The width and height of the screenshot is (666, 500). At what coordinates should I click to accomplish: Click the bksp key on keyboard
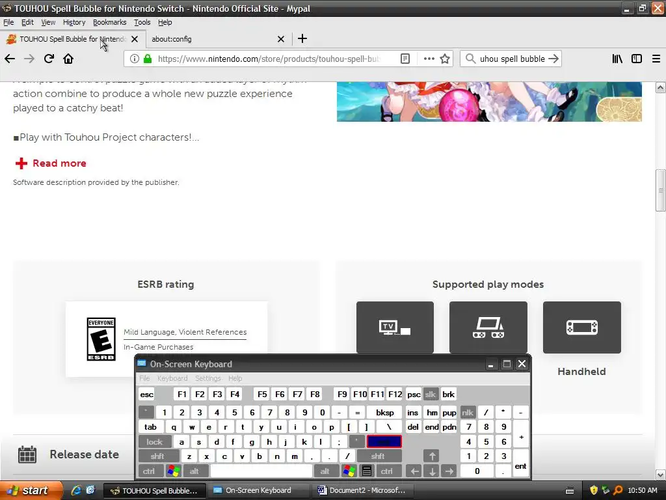coord(385,412)
